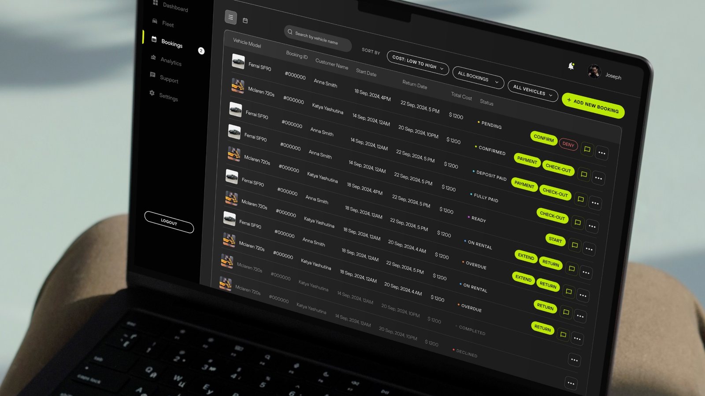Open more options for the CONFIRMED booking
The width and height of the screenshot is (705, 396).
598,178
